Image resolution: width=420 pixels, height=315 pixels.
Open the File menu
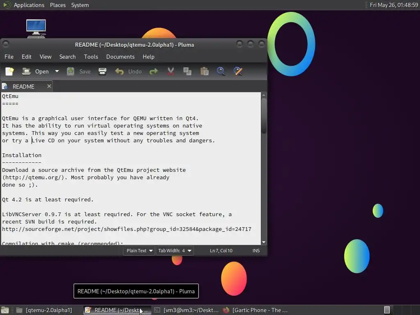pos(9,57)
